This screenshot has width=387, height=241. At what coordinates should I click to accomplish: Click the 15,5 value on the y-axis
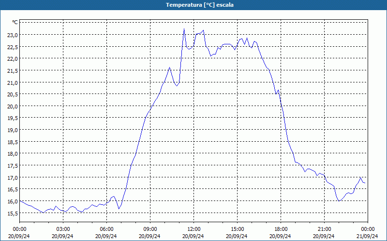tap(13, 214)
